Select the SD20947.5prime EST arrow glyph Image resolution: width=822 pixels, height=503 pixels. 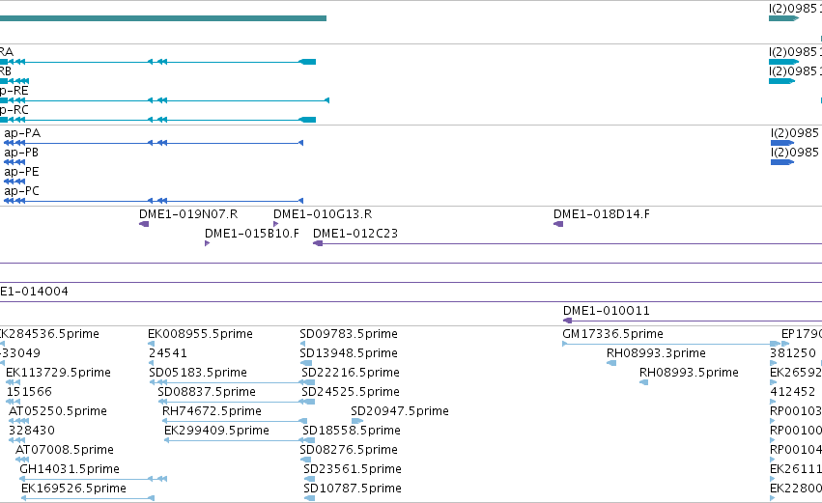point(357,421)
